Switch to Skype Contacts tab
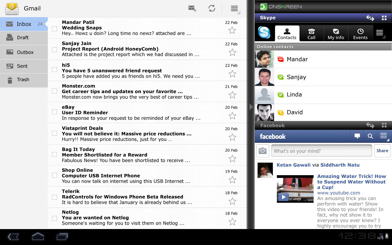 pyautogui.click(x=287, y=33)
